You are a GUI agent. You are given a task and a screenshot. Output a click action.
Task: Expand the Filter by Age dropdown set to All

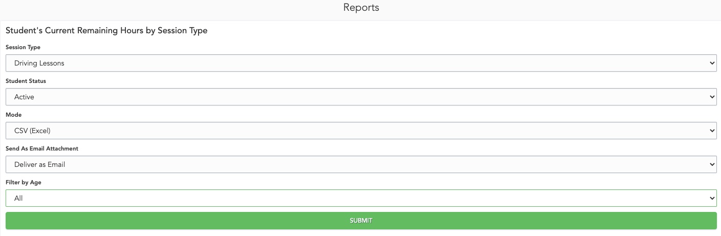(x=361, y=198)
